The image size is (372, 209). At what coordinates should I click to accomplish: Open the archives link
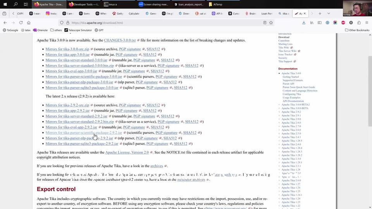(157, 166)
